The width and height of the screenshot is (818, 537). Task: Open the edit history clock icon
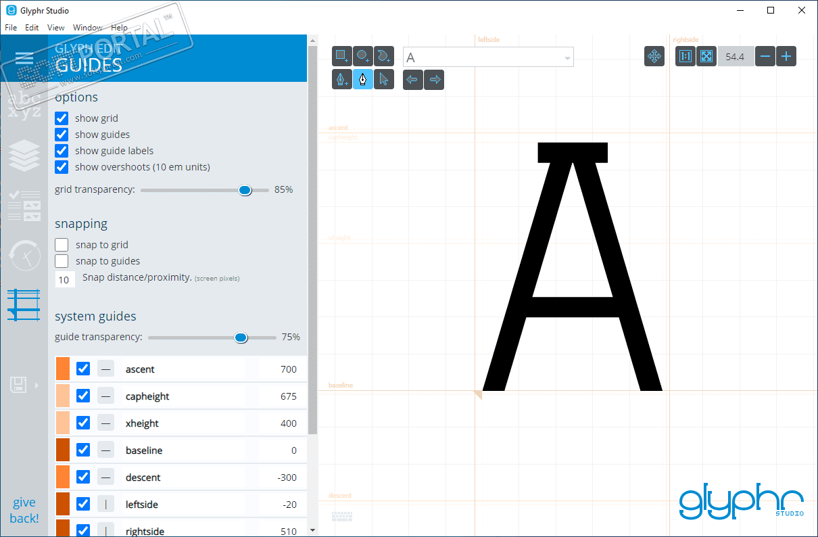click(x=24, y=256)
